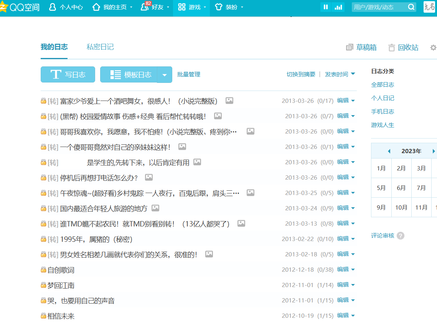Click the QQ空间 logo icon

[x=3, y=7]
